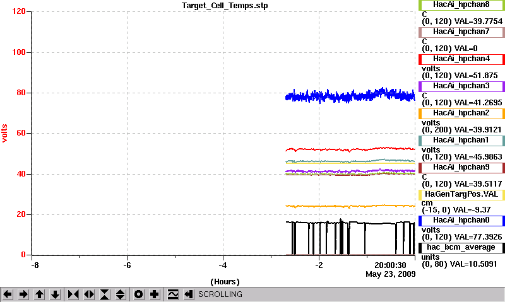Select the HacAi_hpchan7 curve legend

[461, 32]
